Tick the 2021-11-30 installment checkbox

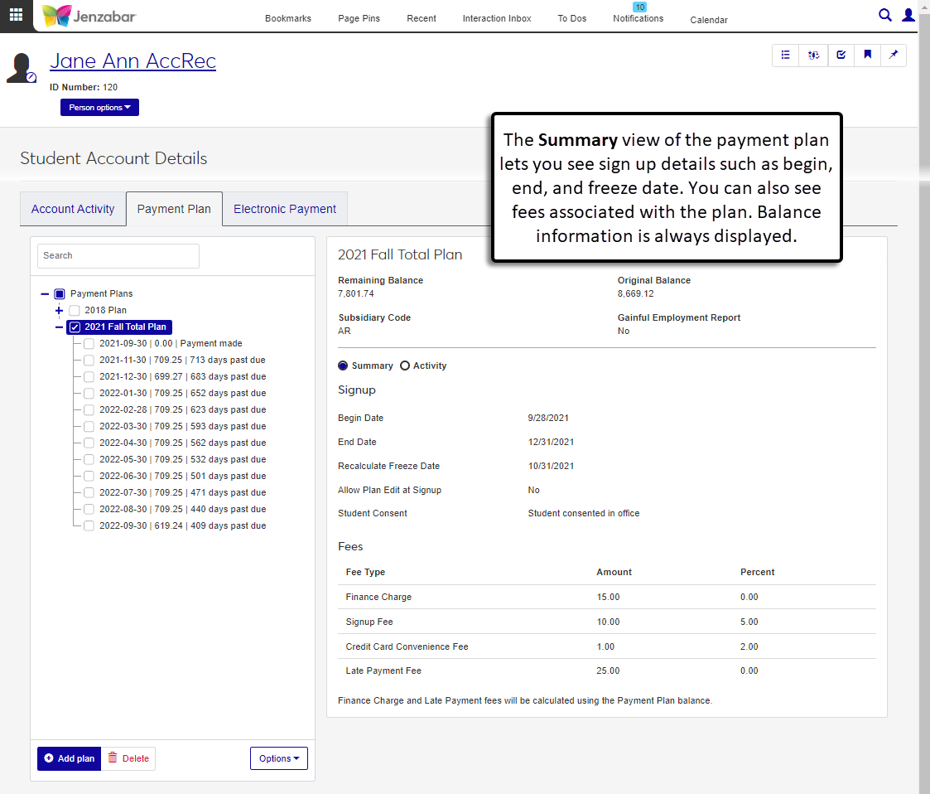(89, 360)
